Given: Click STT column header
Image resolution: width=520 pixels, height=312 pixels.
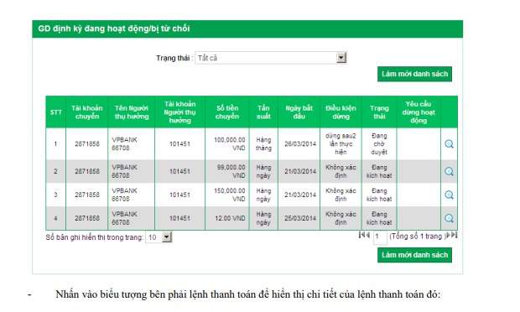Looking at the screenshot, I should [x=55, y=112].
